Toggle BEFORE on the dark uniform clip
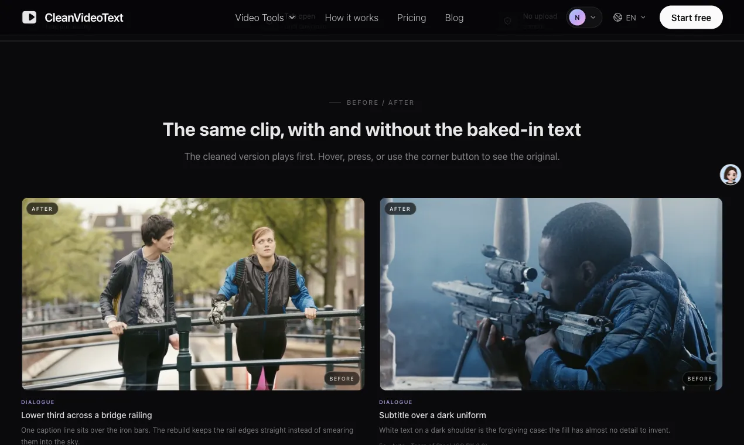The image size is (744, 445). point(699,379)
